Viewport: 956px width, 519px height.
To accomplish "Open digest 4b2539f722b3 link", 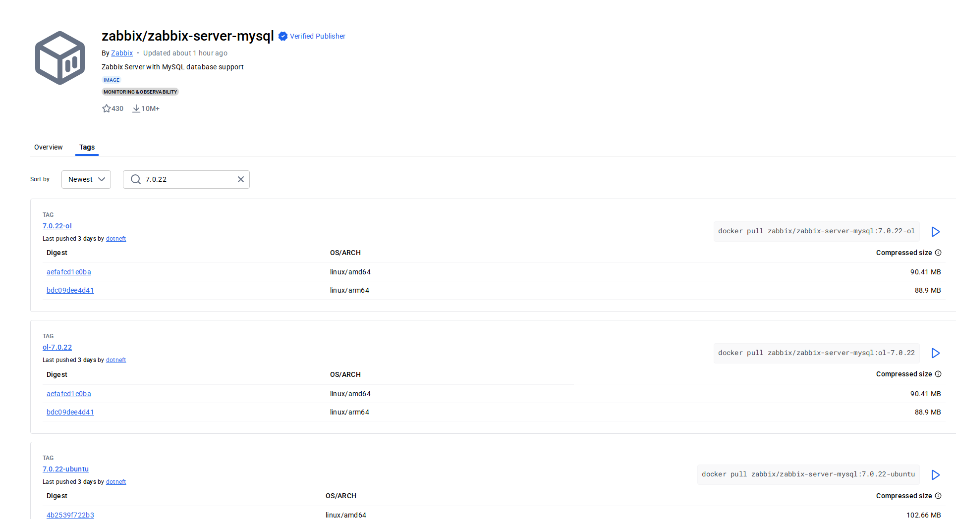I will (x=70, y=515).
